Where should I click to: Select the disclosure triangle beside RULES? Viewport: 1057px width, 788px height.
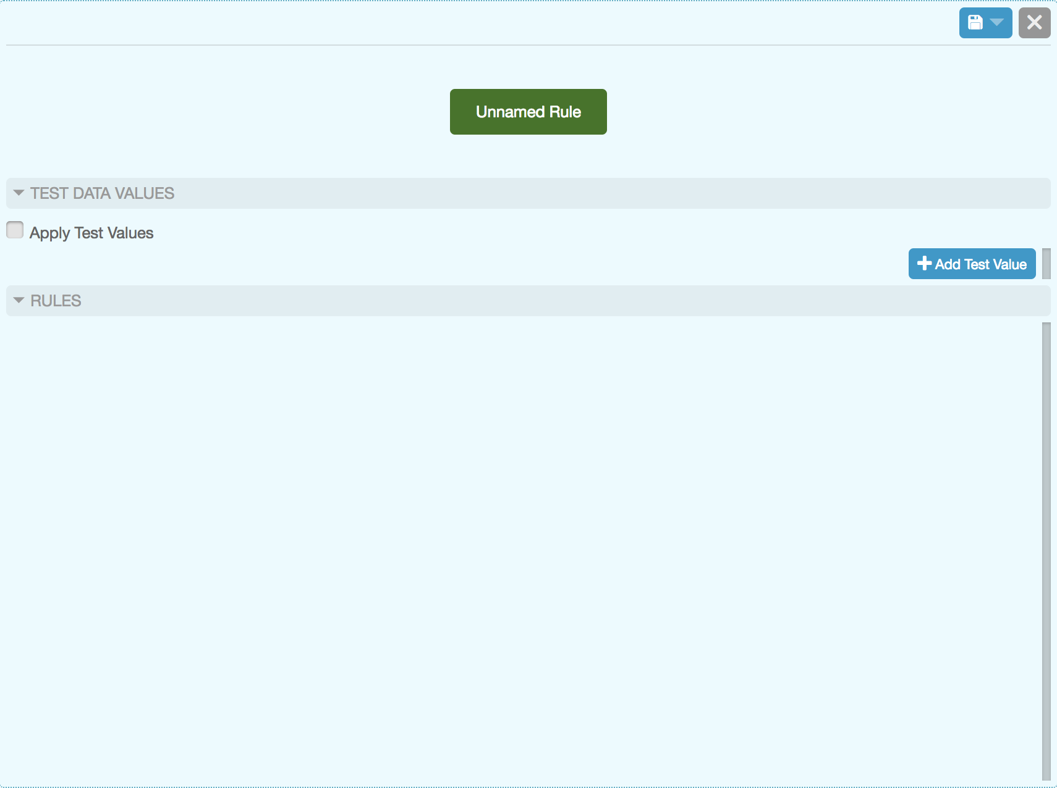(19, 301)
